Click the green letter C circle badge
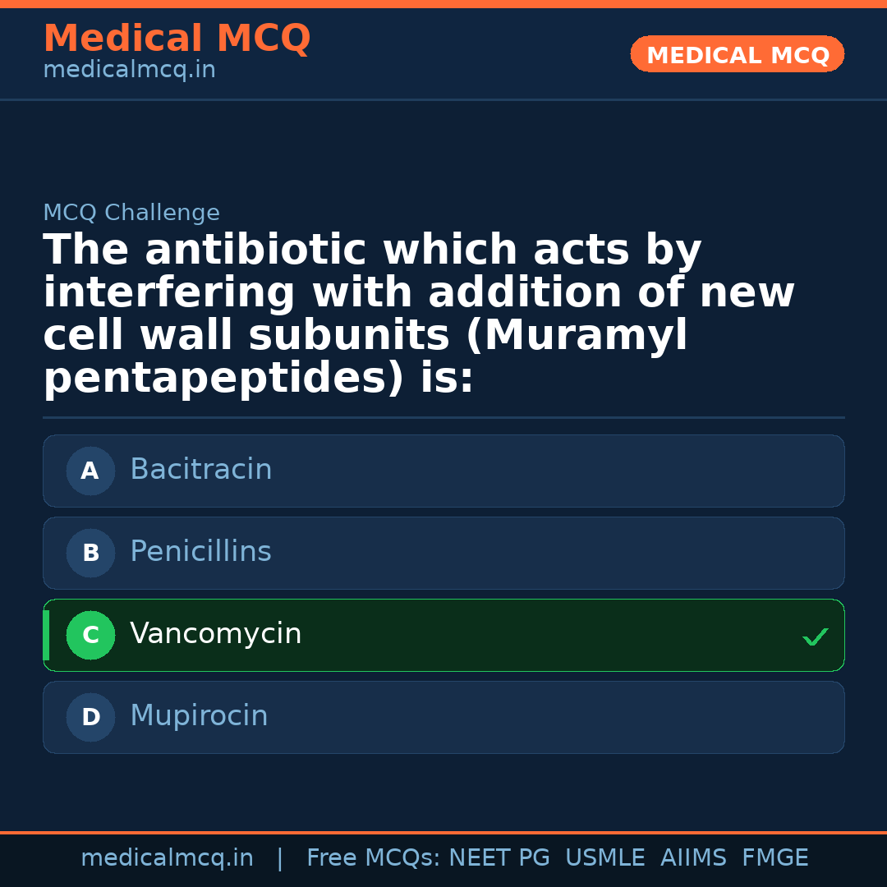The width and height of the screenshot is (887, 887). point(90,636)
